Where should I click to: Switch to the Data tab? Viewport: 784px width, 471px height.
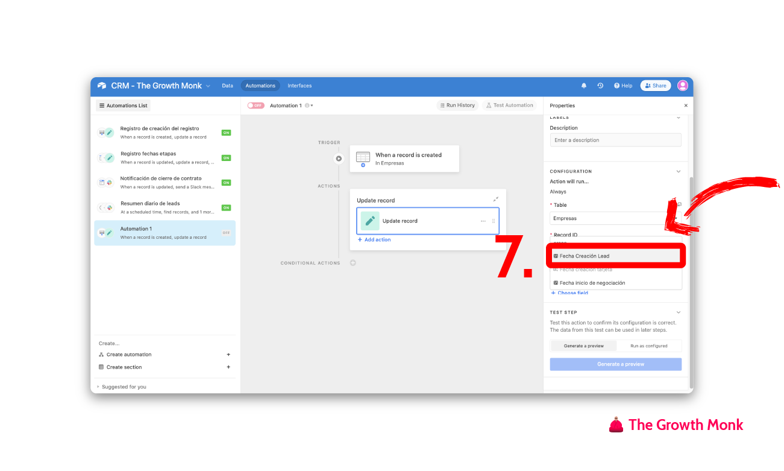227,86
